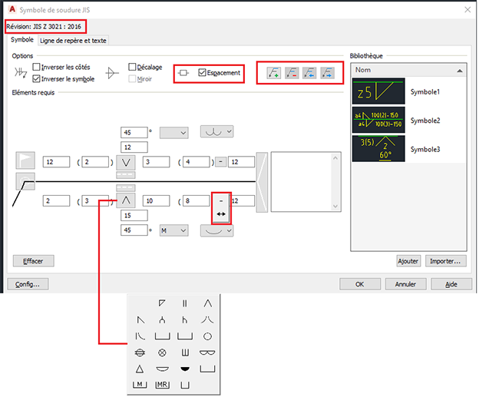Pick the triangle fillet symbol in the palette

(x=140, y=369)
